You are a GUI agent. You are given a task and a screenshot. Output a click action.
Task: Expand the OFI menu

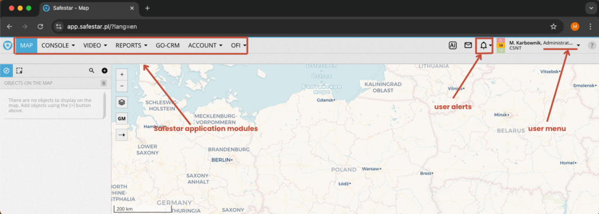238,46
